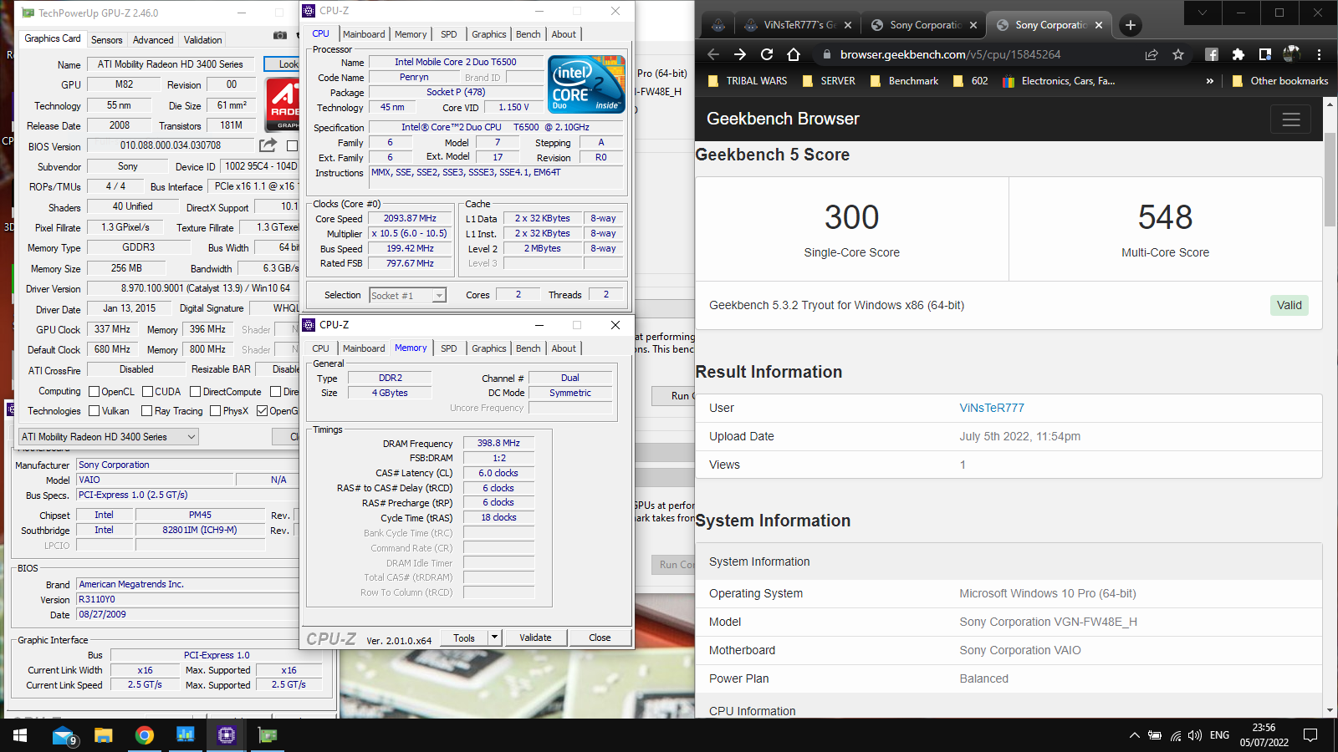
Task: Open Geekbench Browser hamburger menu
Action: point(1291,119)
